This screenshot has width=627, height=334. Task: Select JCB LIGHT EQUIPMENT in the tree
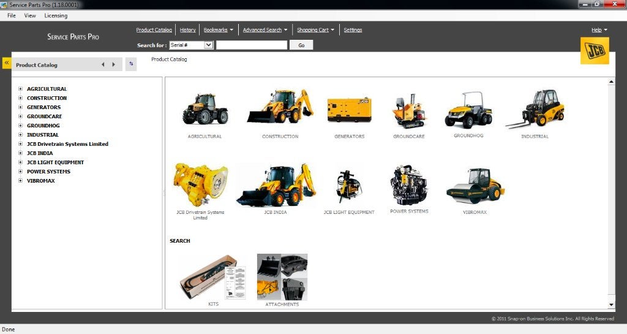coord(55,162)
